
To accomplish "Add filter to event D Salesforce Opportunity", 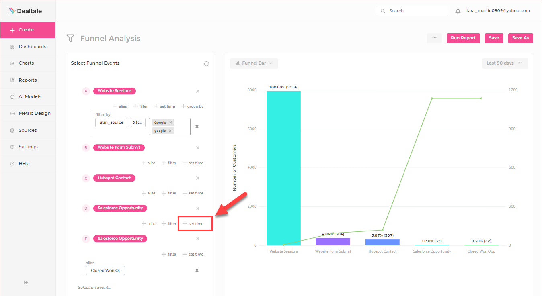I will click(169, 224).
